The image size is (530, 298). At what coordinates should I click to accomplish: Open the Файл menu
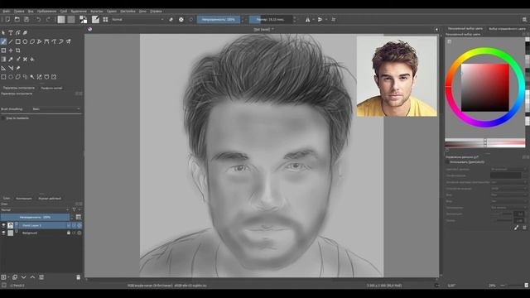[x=6, y=11]
